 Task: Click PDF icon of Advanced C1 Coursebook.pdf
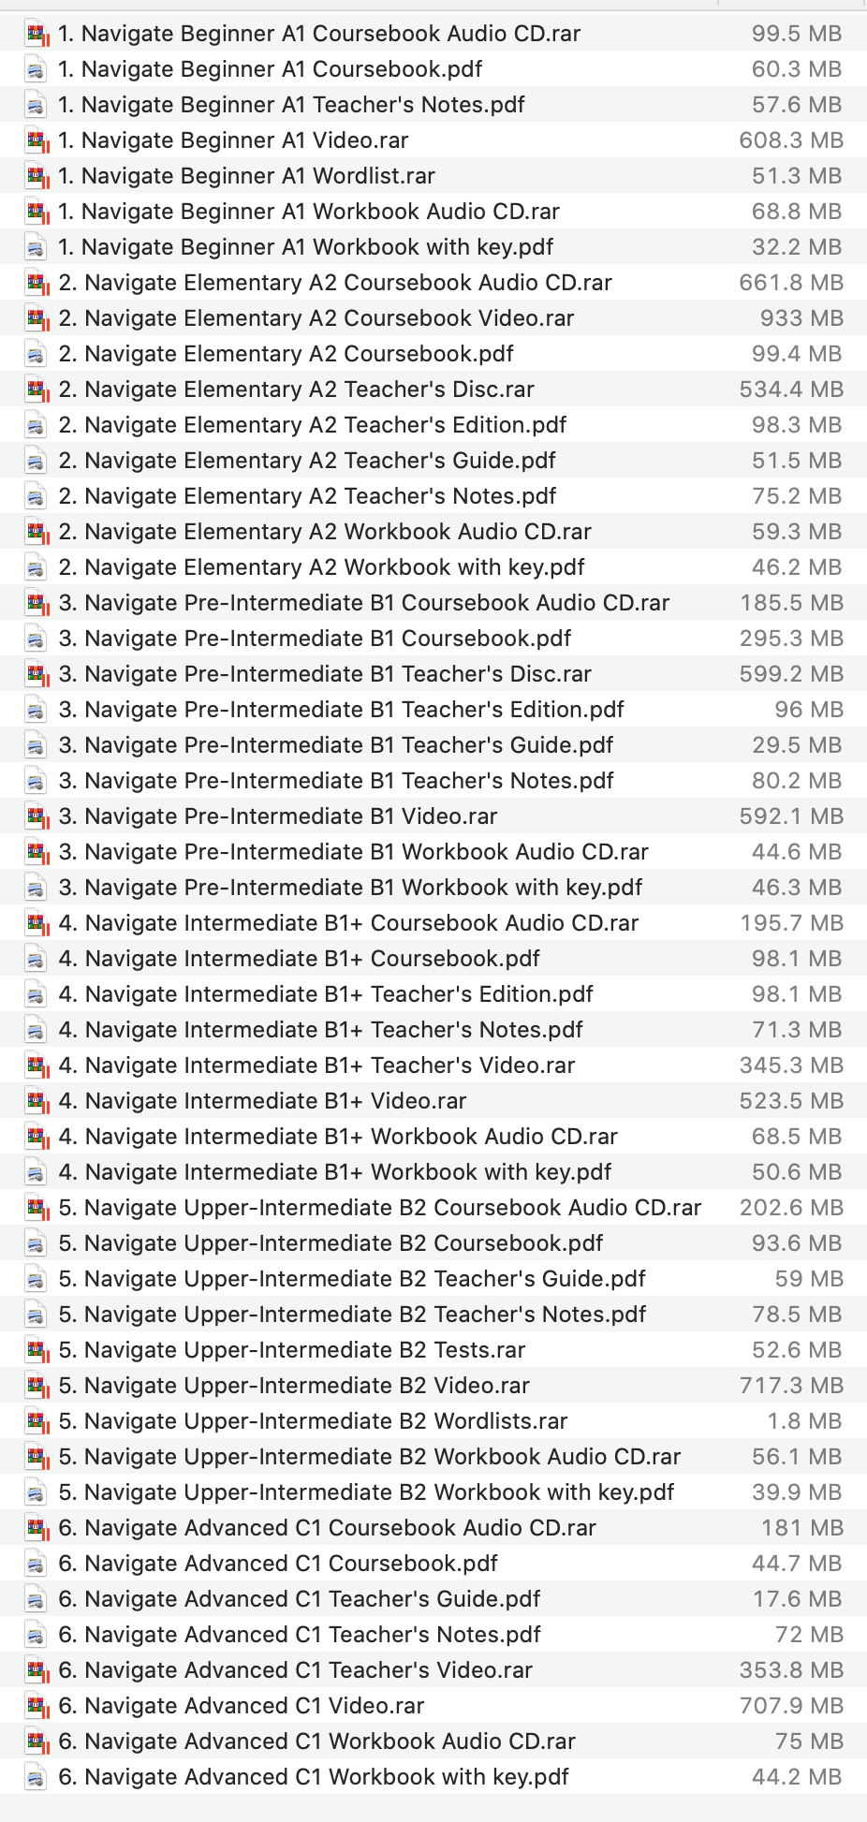(36, 1565)
